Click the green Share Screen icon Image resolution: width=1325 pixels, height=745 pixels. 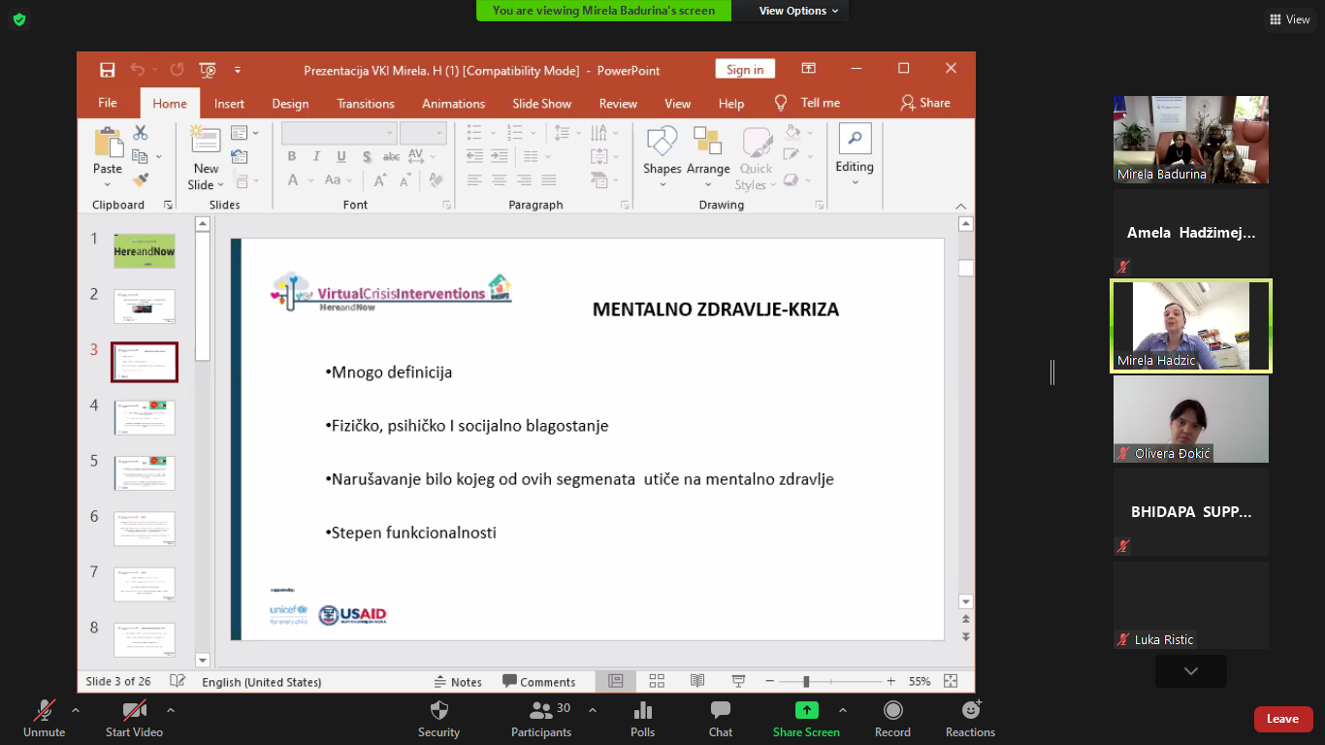click(806, 710)
